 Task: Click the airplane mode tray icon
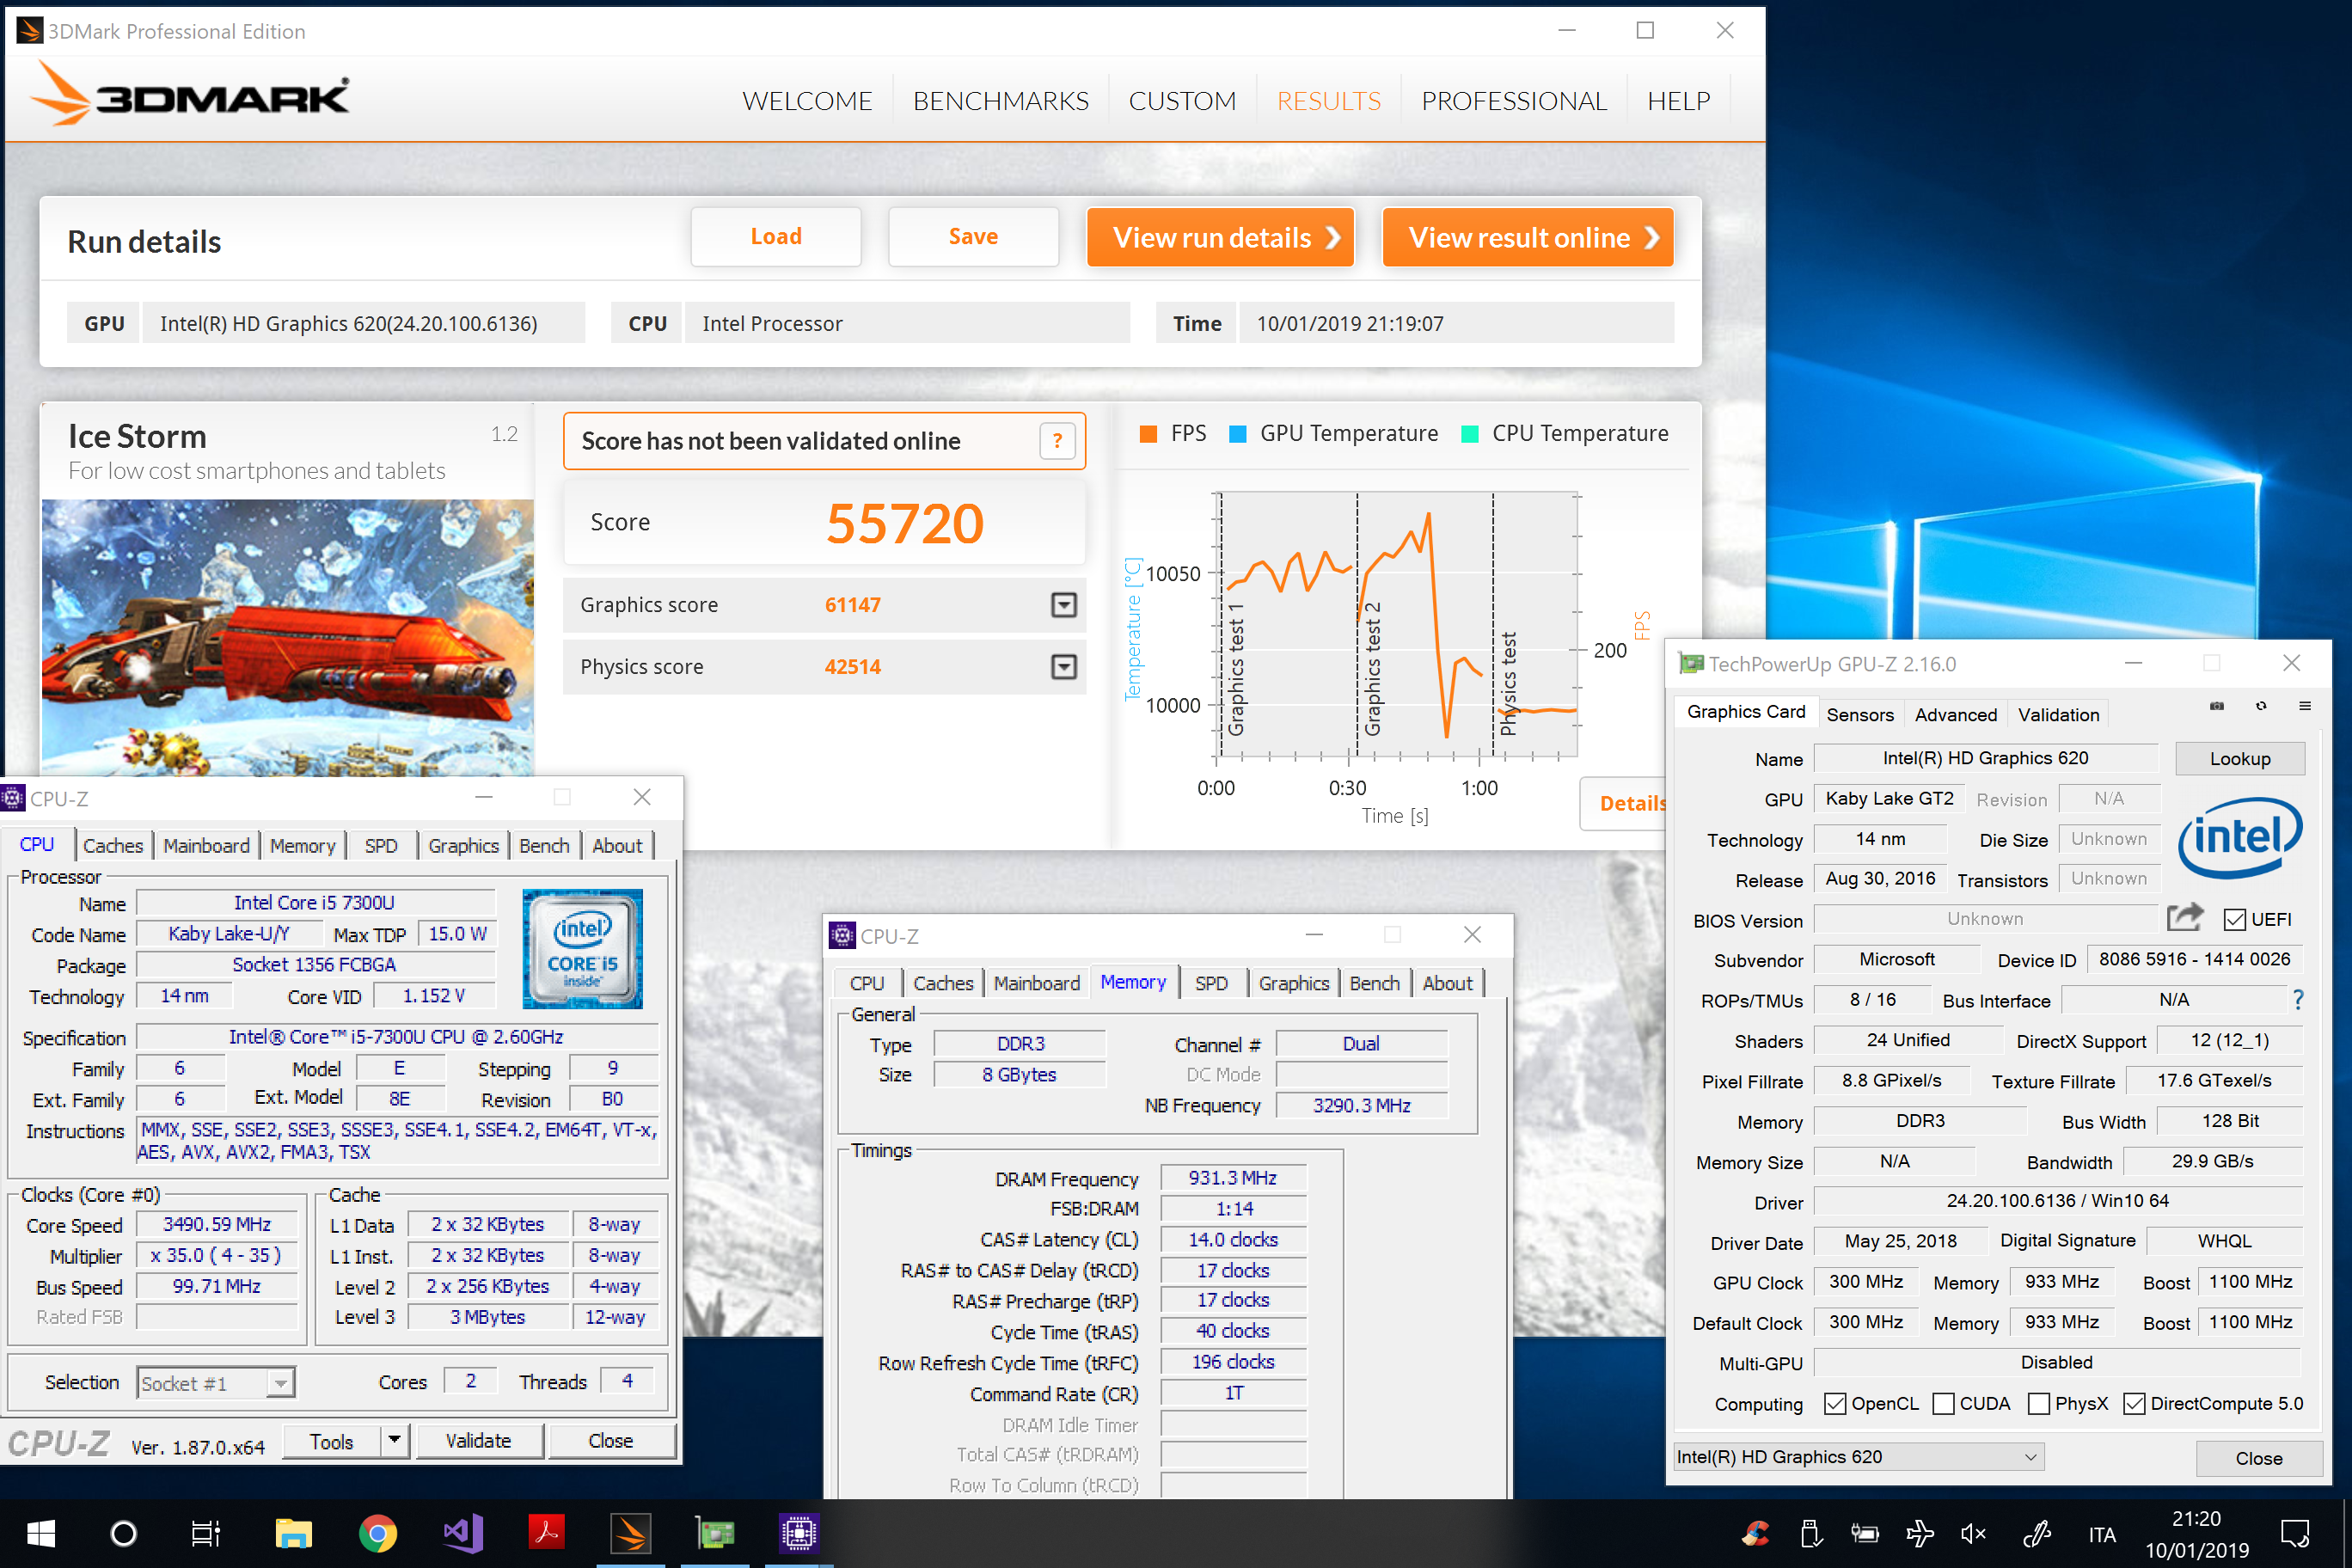pos(1919,1533)
